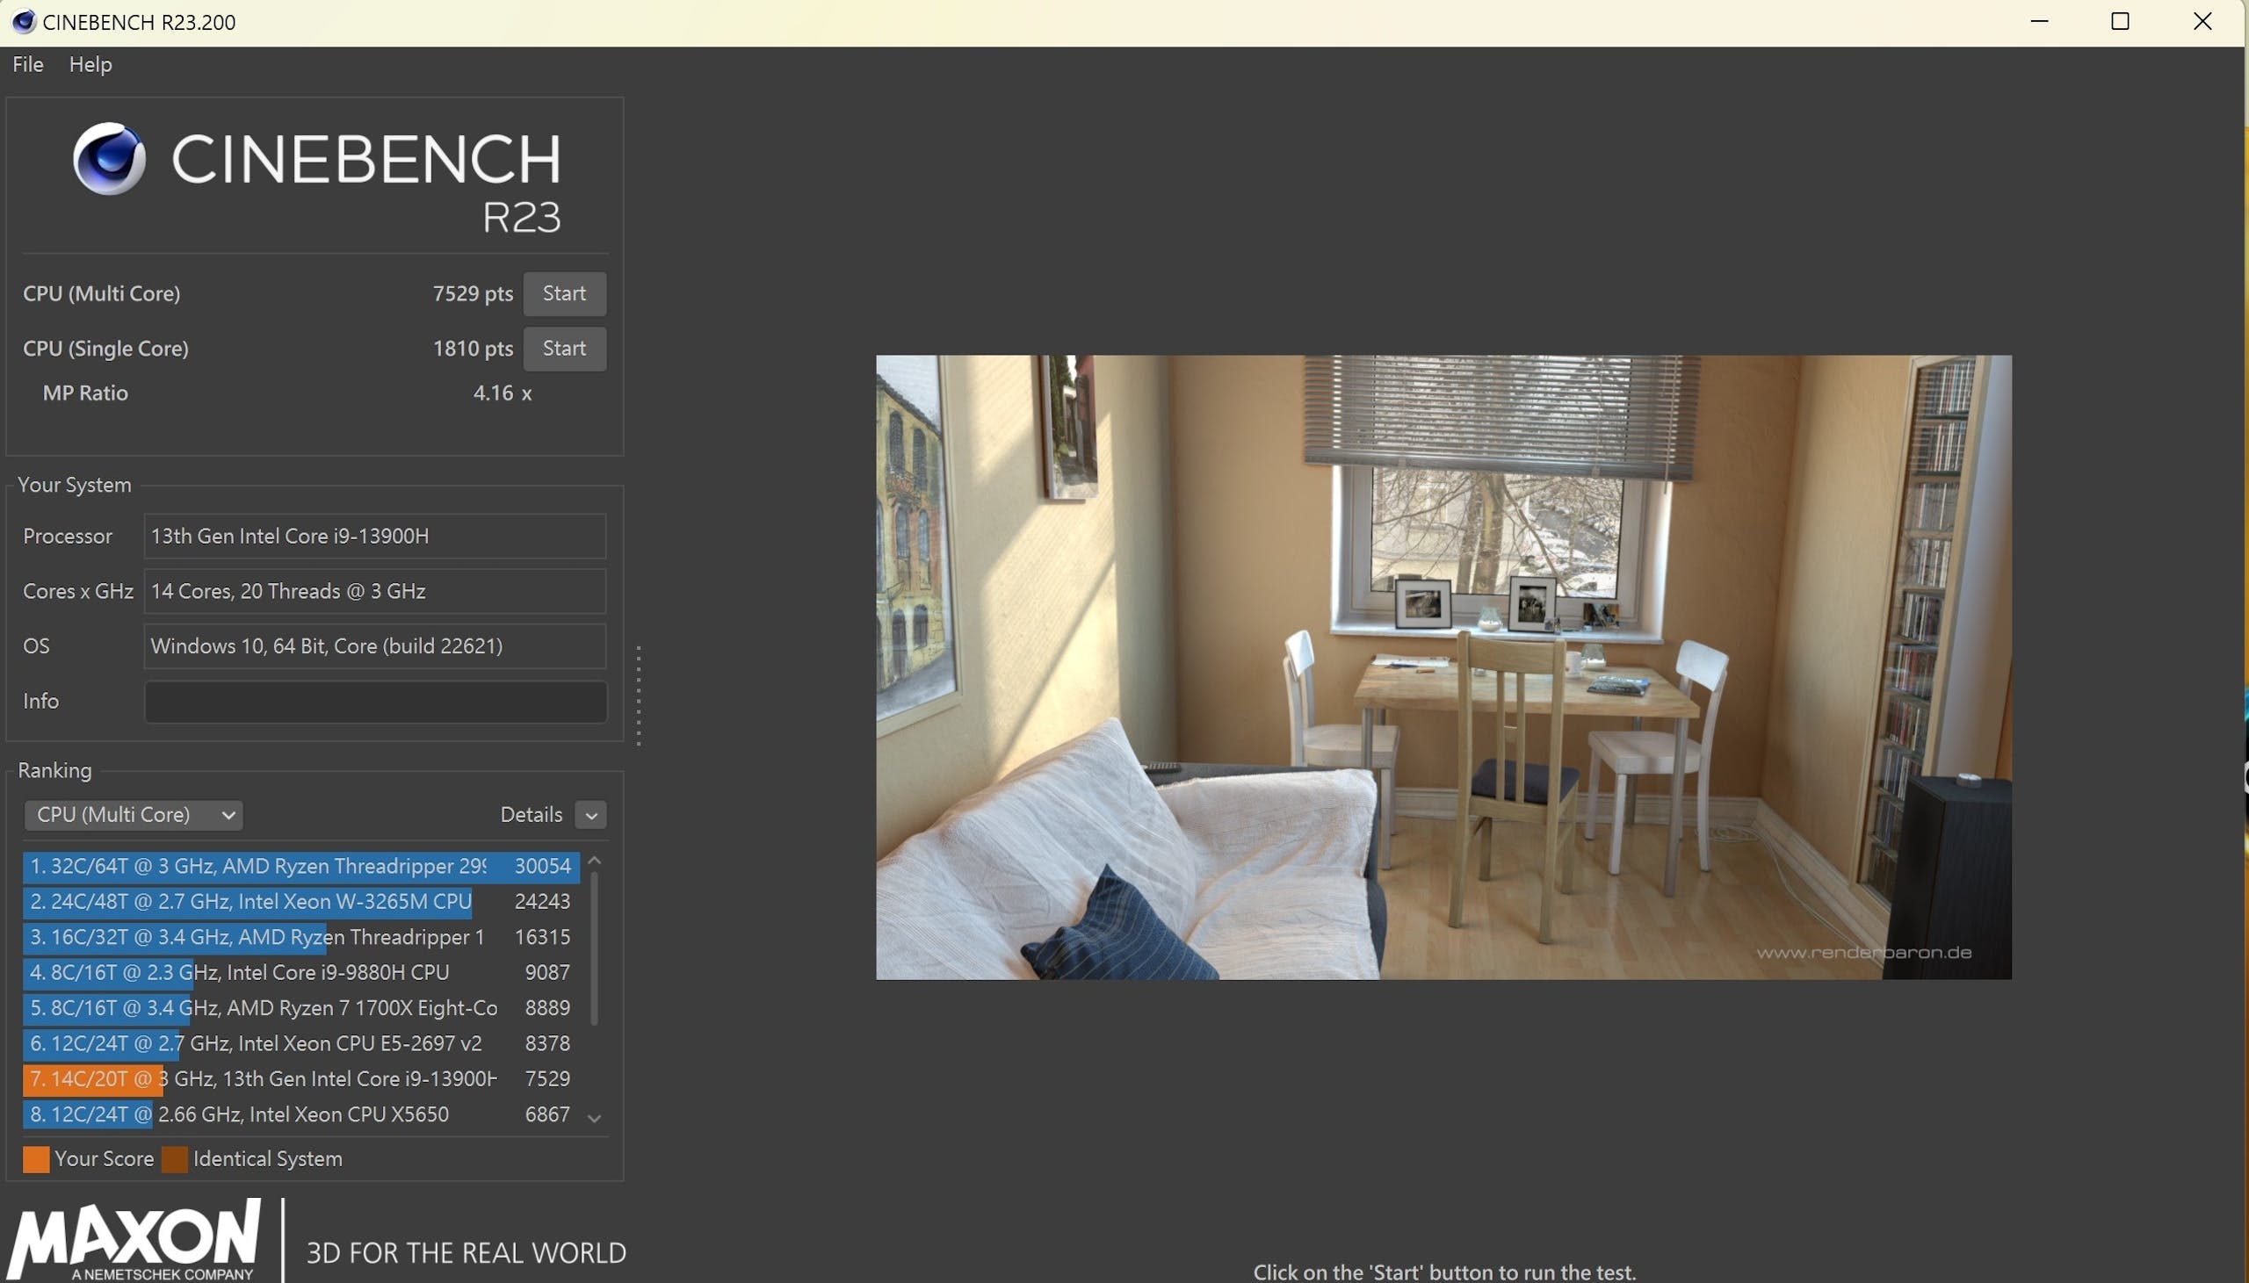This screenshot has width=2249, height=1283.
Task: Click the 'Identical System' legend label
Action: pyautogui.click(x=268, y=1160)
